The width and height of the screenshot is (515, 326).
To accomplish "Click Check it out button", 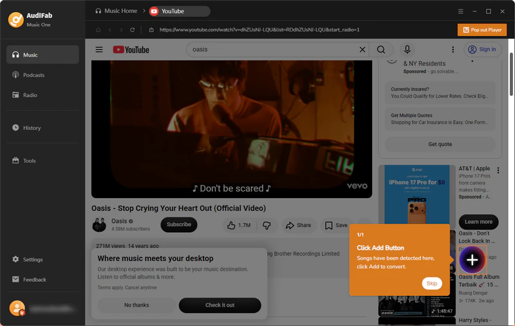I will click(220, 305).
